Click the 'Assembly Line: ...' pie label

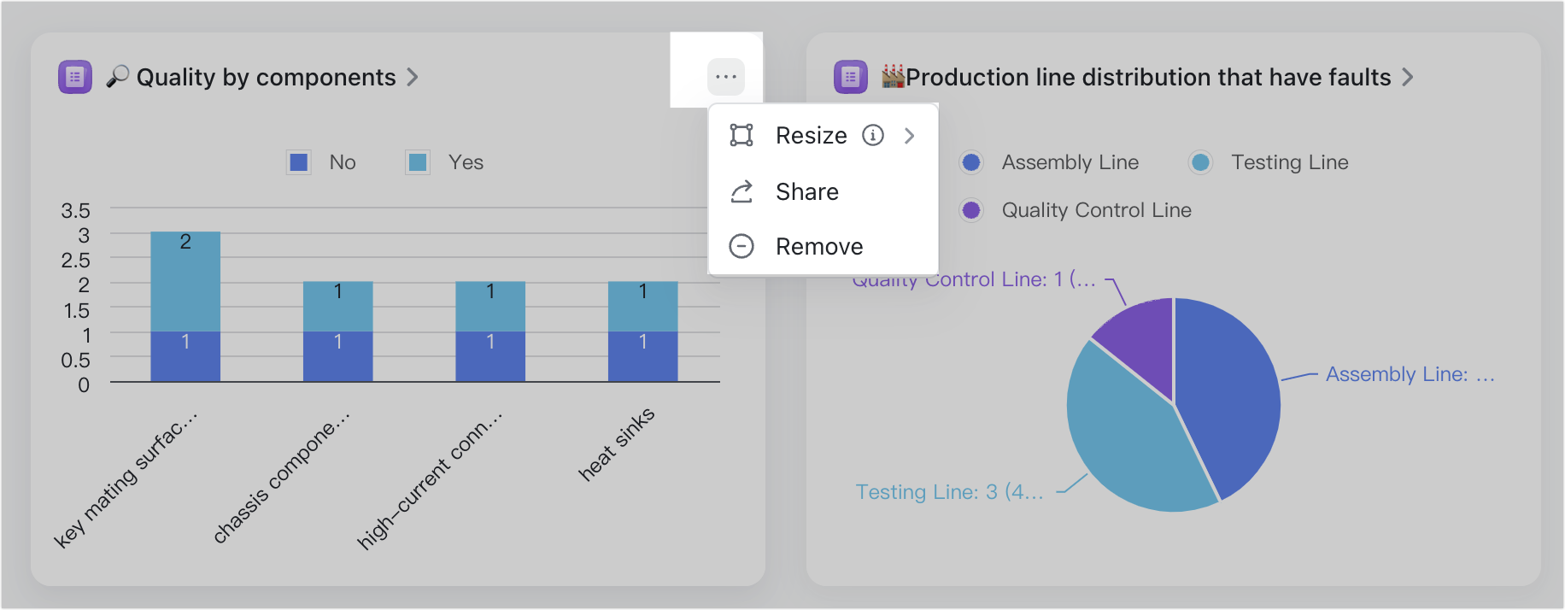pos(1410,374)
